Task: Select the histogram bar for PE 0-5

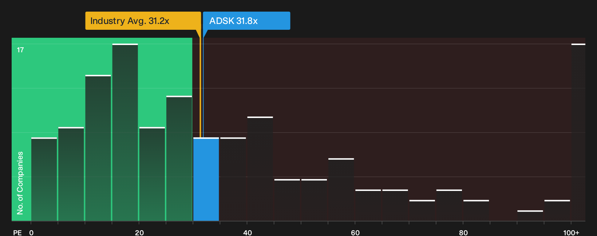Action: (44, 179)
